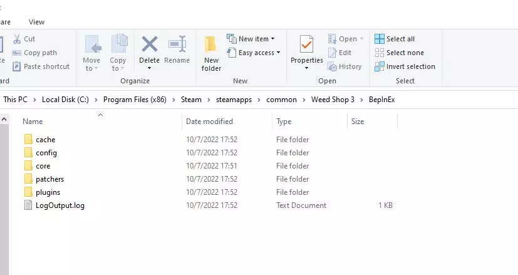Click the Open icon in ribbon

point(332,39)
